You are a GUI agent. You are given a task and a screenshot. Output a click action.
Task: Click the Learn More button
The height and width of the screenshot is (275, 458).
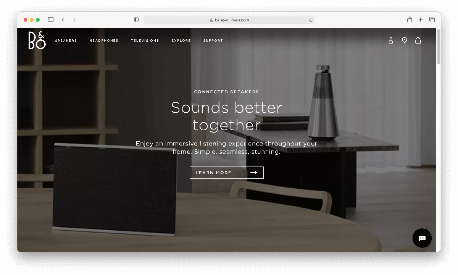pyautogui.click(x=226, y=173)
